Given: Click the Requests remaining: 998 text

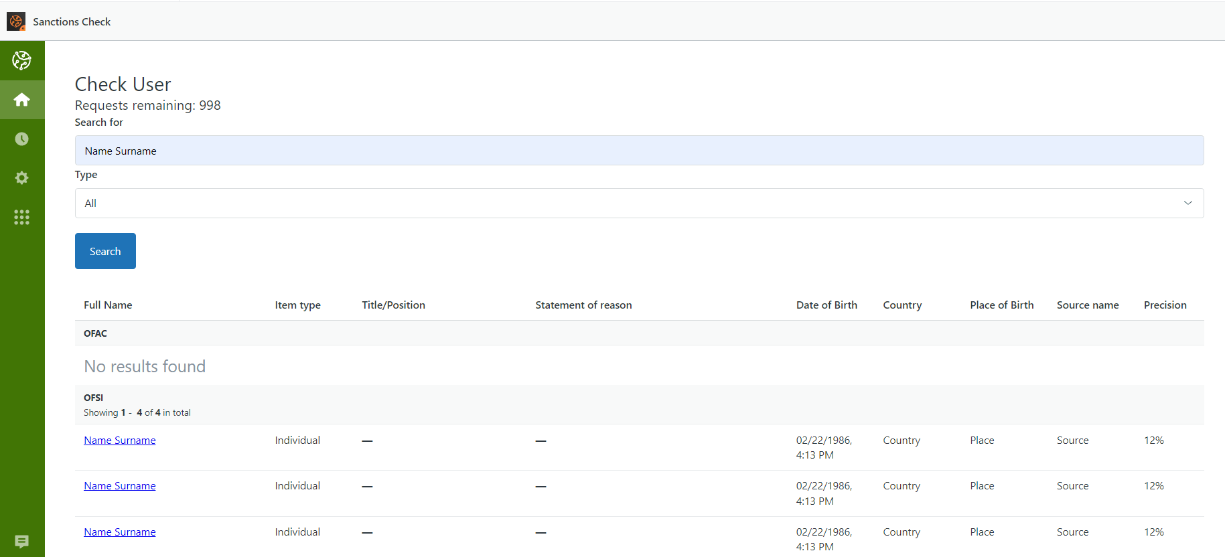Looking at the screenshot, I should (147, 105).
